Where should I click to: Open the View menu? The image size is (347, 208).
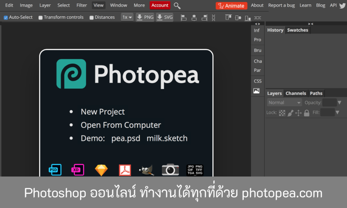click(x=99, y=5)
